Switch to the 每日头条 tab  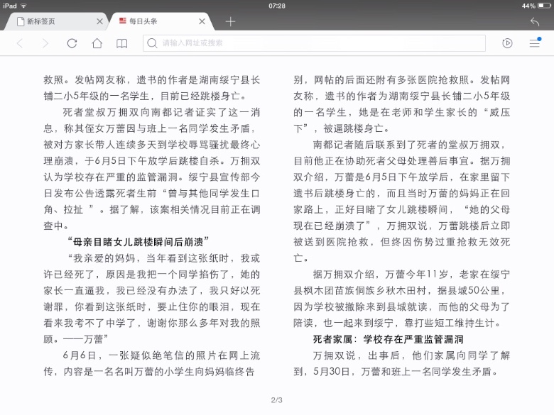(x=162, y=21)
